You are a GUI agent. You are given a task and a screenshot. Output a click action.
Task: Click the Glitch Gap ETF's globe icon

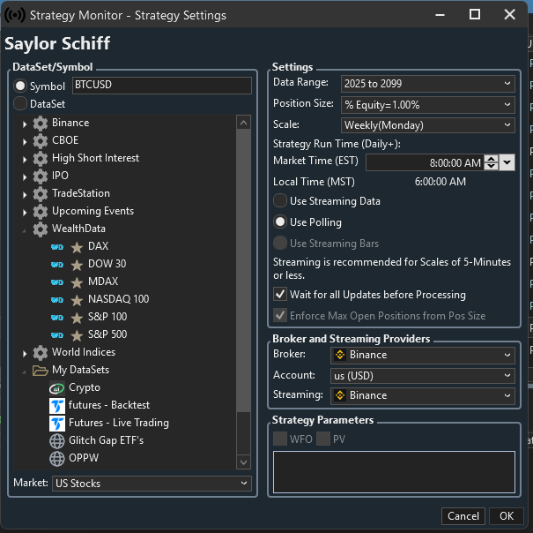56,440
